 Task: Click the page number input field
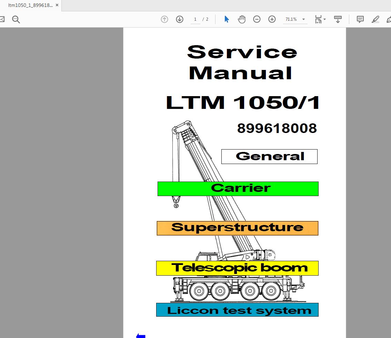[x=195, y=19]
